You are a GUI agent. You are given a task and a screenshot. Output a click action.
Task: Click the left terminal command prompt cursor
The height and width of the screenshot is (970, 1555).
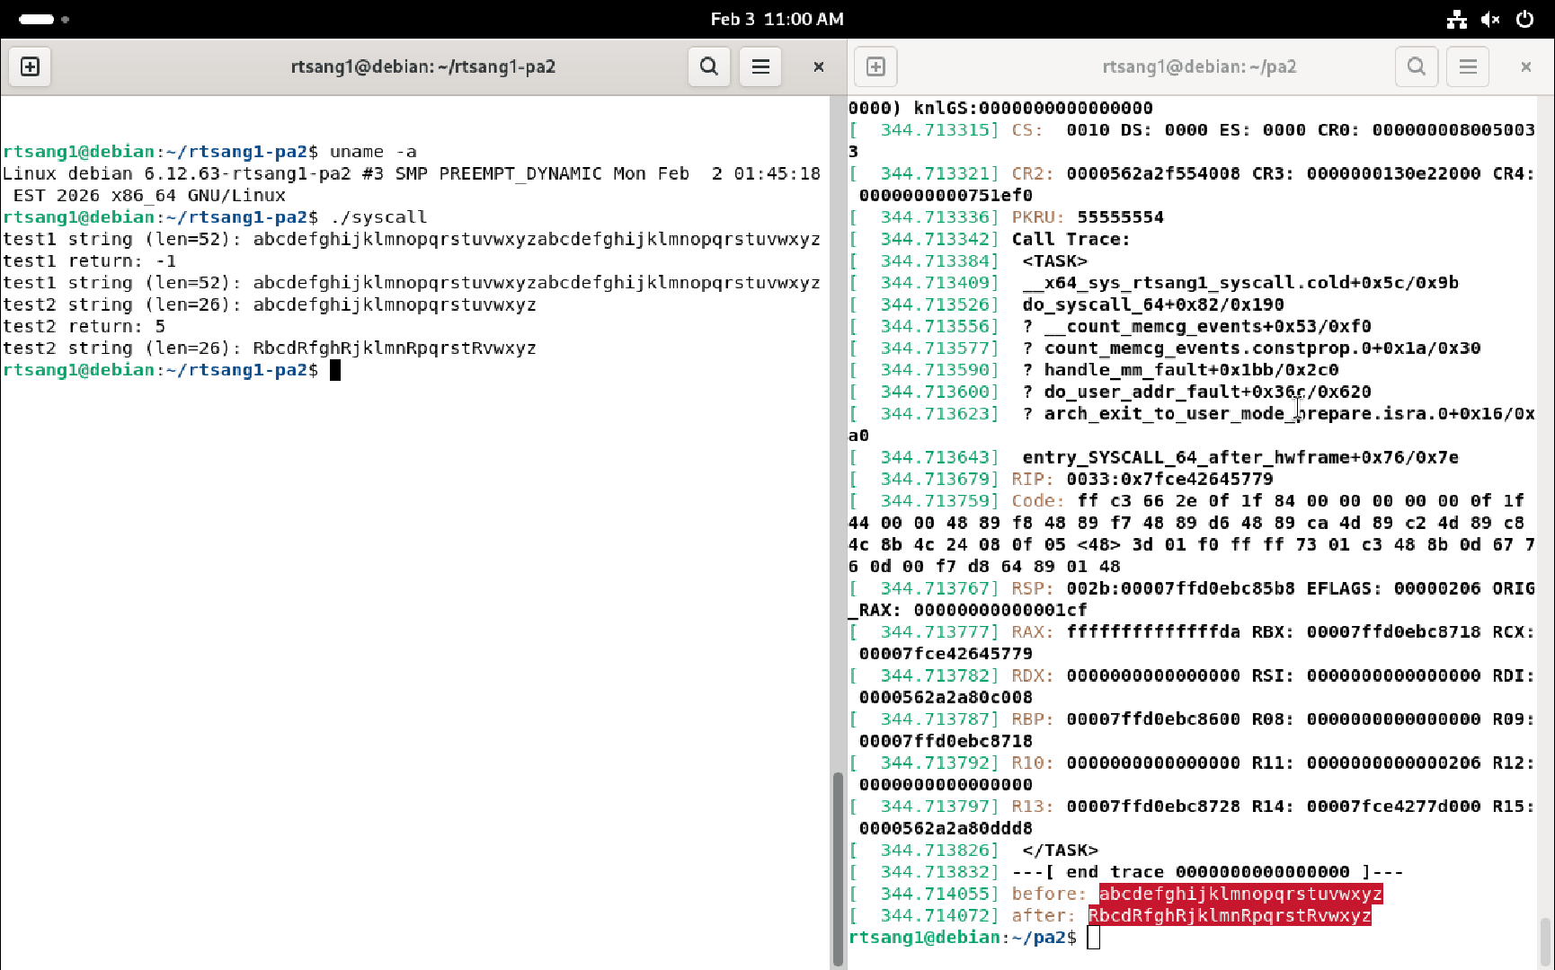click(334, 370)
